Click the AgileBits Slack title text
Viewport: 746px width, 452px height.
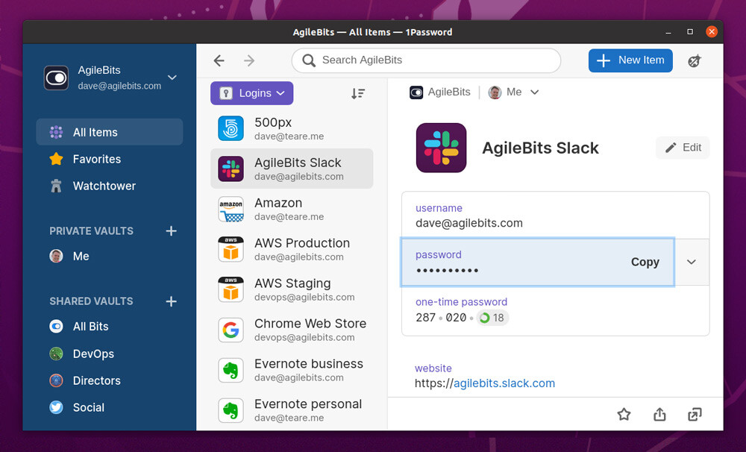540,148
